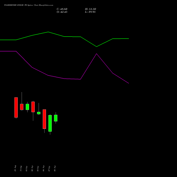Click the chart title text at top left
177x177 pixels.
pyautogui.click(x=29, y=5)
